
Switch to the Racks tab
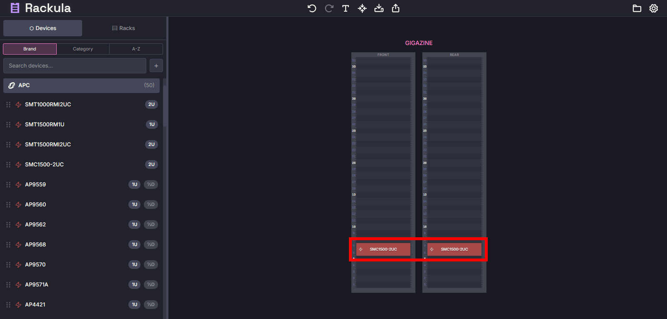(x=124, y=28)
